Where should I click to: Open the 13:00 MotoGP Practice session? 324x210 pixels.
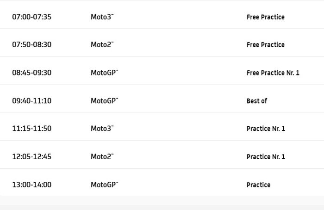pos(258,185)
